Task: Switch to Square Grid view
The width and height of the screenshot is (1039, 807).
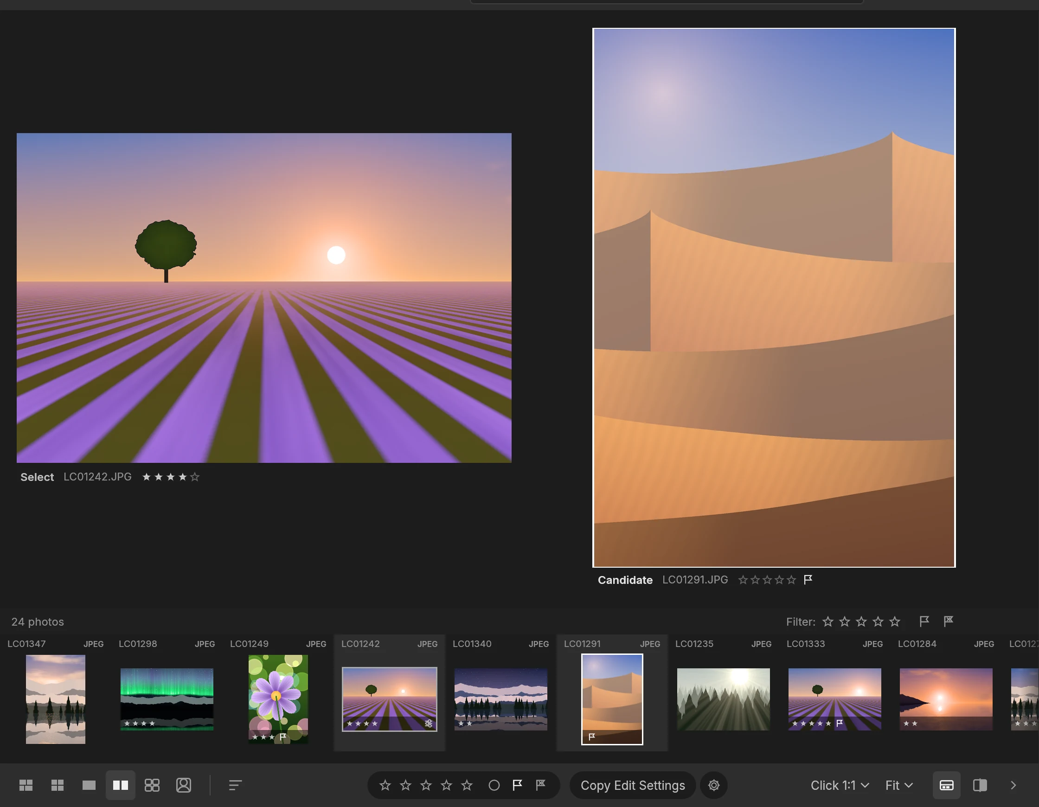Action: click(57, 785)
